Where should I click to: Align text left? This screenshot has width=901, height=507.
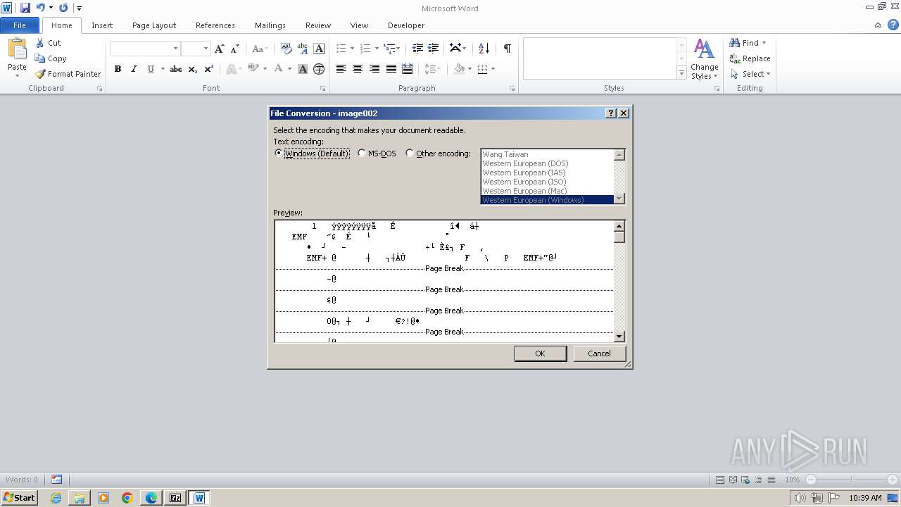tap(341, 69)
